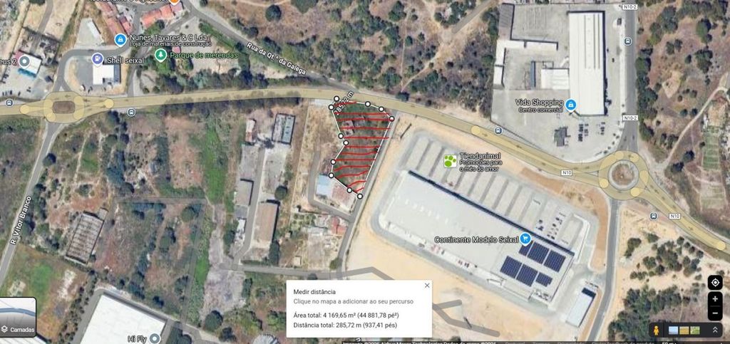This screenshot has height=344, width=730.
Task: Open Parque de merendas park marker
Action: coord(160,56)
